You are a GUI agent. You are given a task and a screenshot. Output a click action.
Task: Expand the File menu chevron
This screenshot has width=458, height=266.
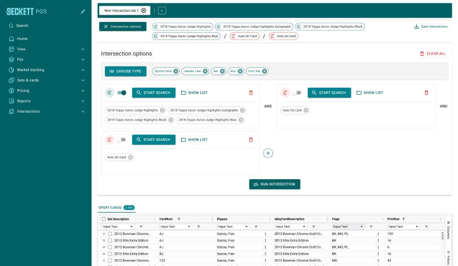pyautogui.click(x=83, y=60)
